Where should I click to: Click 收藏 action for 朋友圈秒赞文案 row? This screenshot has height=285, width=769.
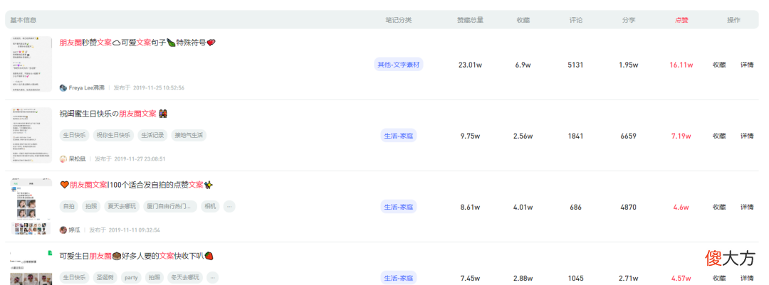pos(719,65)
